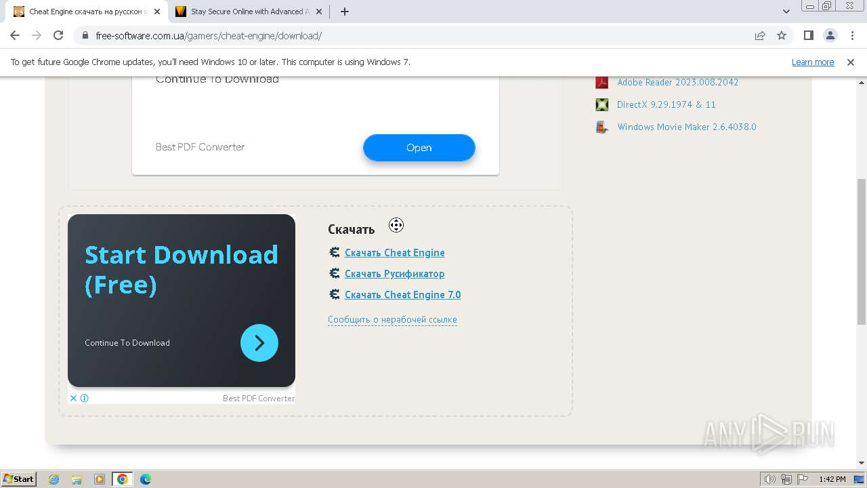Open Chrome's three-dot menu
867x488 pixels.
851,35
